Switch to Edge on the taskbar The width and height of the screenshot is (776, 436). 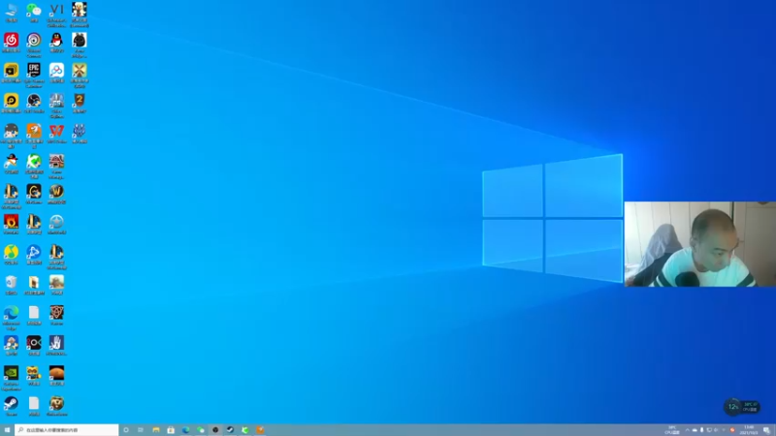[x=185, y=430]
